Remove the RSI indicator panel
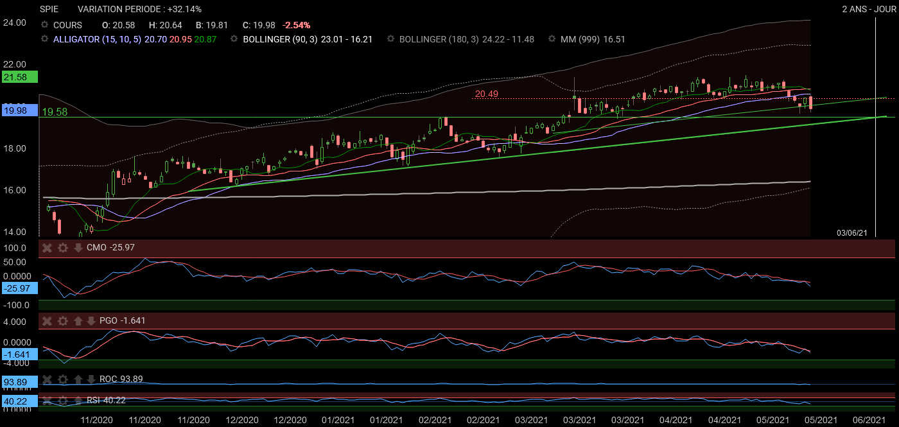 47,400
